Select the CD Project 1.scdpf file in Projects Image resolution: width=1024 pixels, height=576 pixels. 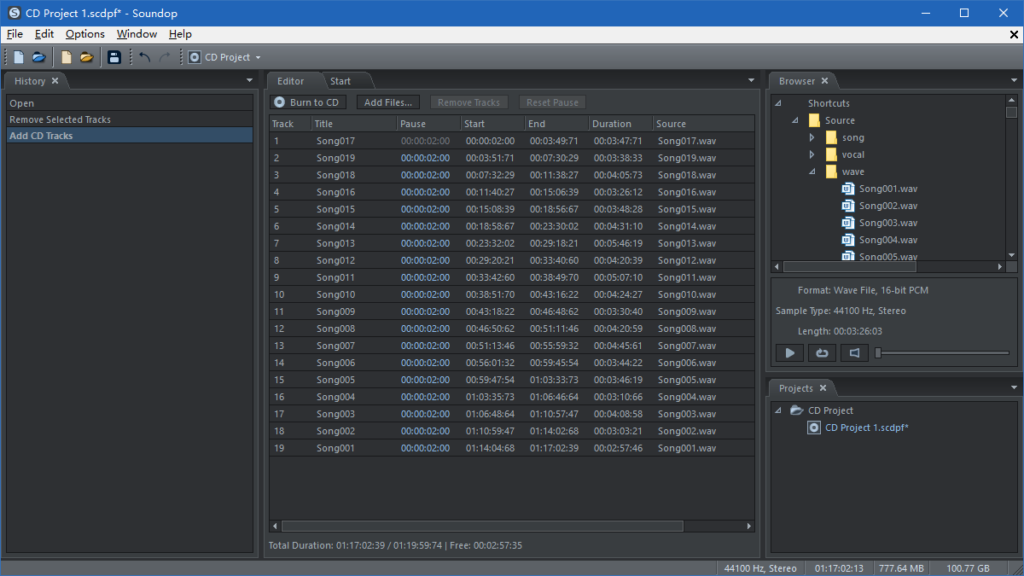[x=866, y=428]
